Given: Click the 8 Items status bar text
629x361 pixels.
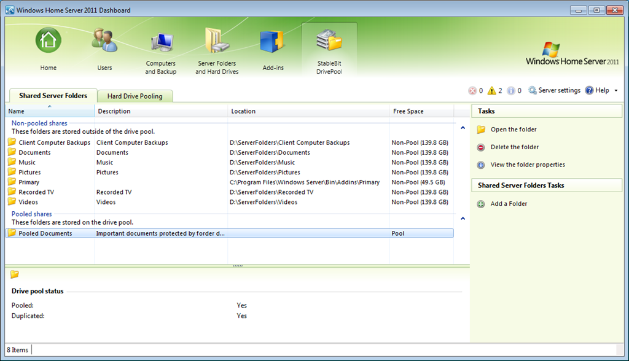Looking at the screenshot, I should tap(17, 350).
